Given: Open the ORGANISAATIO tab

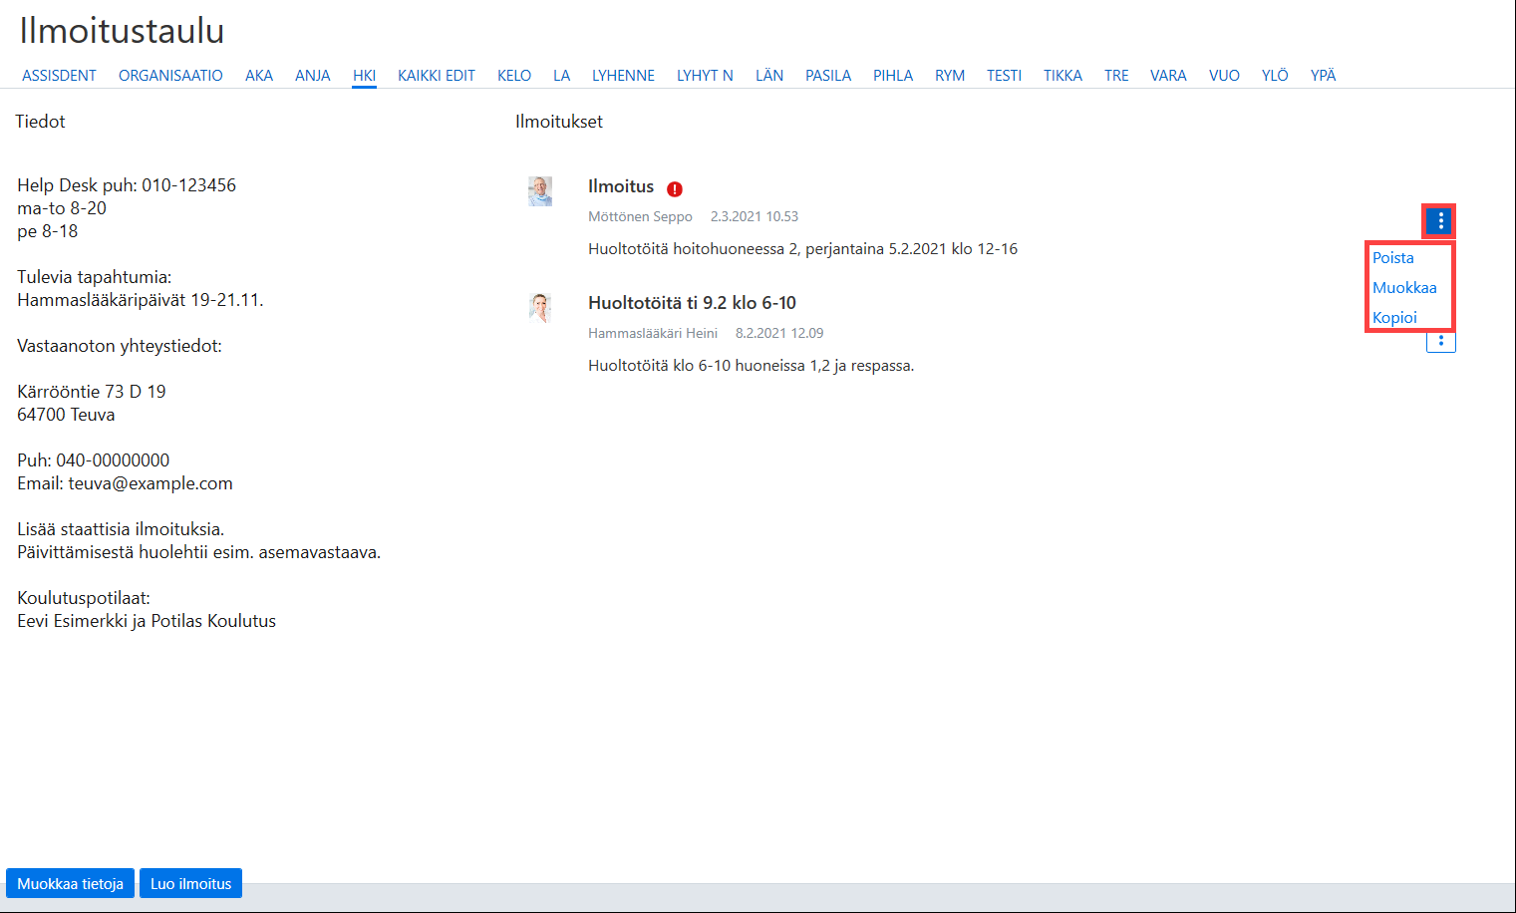Looking at the screenshot, I should [170, 76].
